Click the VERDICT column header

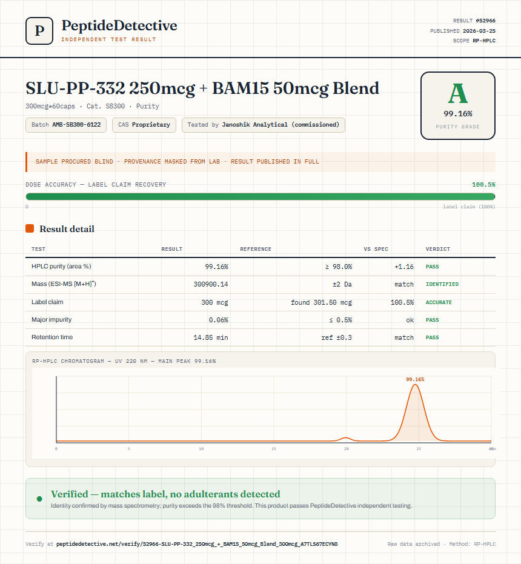pyautogui.click(x=438, y=249)
